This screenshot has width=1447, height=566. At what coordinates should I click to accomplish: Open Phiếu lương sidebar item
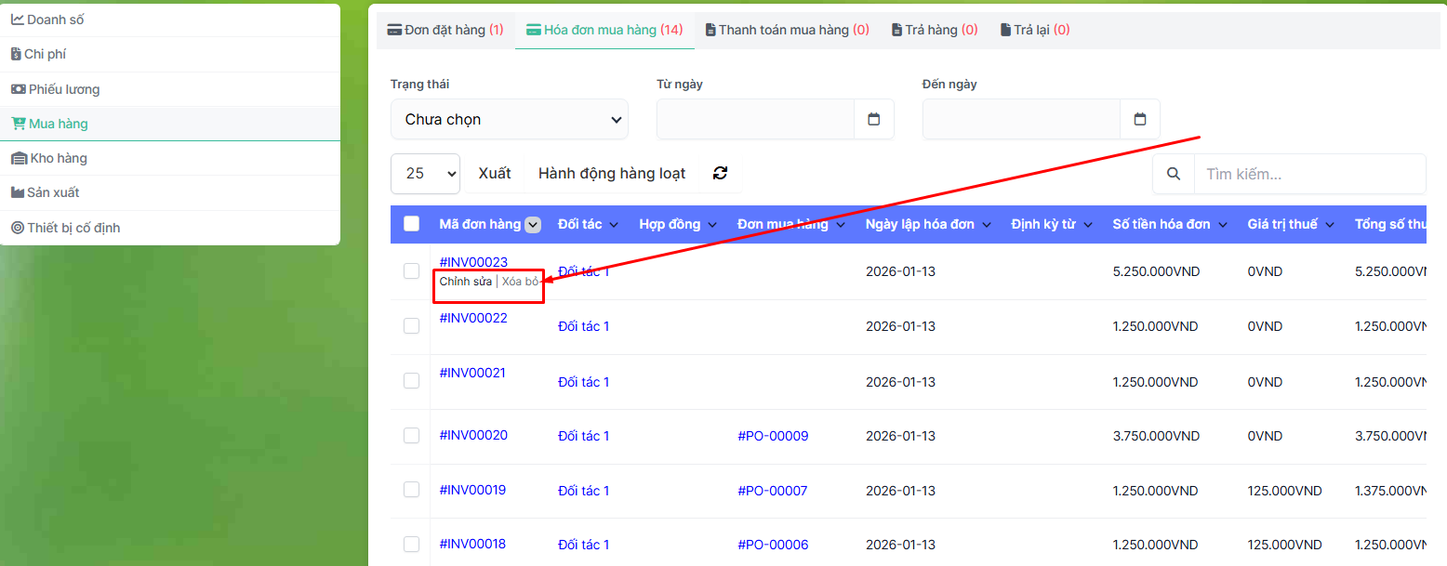[63, 89]
